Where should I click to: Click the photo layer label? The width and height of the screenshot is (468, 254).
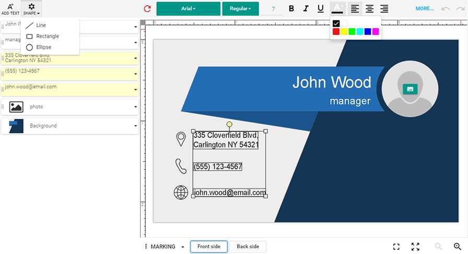pyautogui.click(x=37, y=107)
